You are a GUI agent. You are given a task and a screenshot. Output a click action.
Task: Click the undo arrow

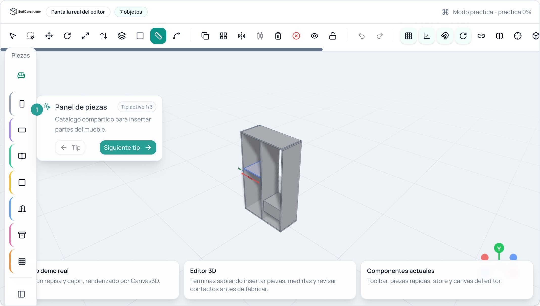pos(362,36)
